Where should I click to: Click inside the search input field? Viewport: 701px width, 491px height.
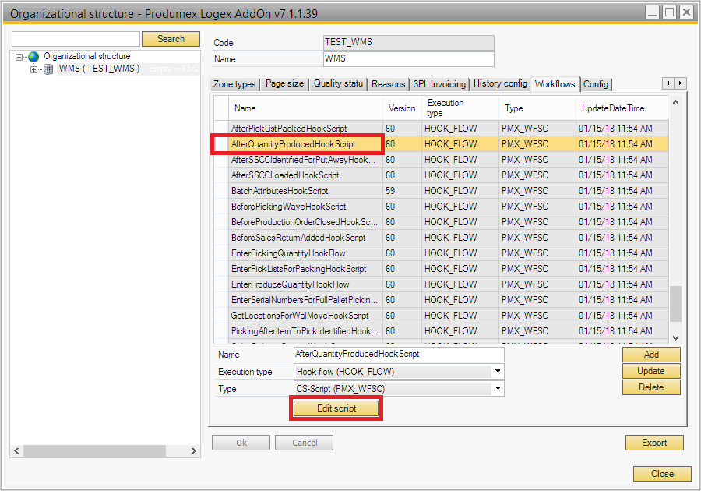pos(76,38)
